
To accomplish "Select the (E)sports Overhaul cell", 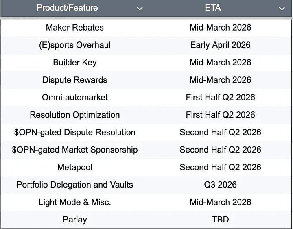I will tap(75, 45).
